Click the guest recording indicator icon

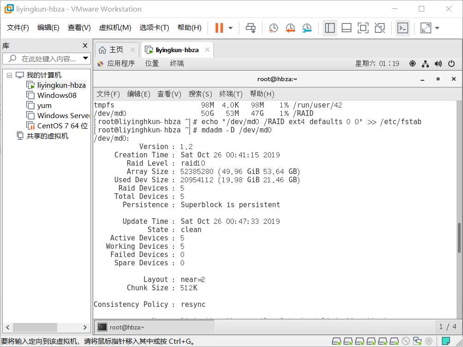413,64
